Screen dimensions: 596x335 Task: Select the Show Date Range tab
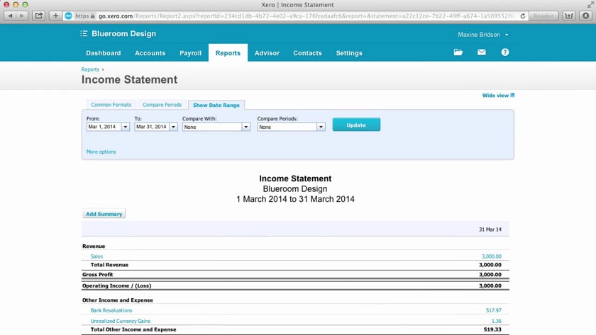coord(216,105)
